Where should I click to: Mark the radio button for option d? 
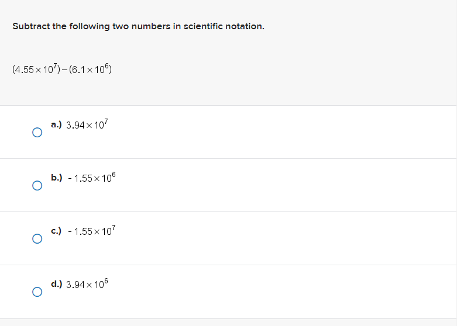37,292
